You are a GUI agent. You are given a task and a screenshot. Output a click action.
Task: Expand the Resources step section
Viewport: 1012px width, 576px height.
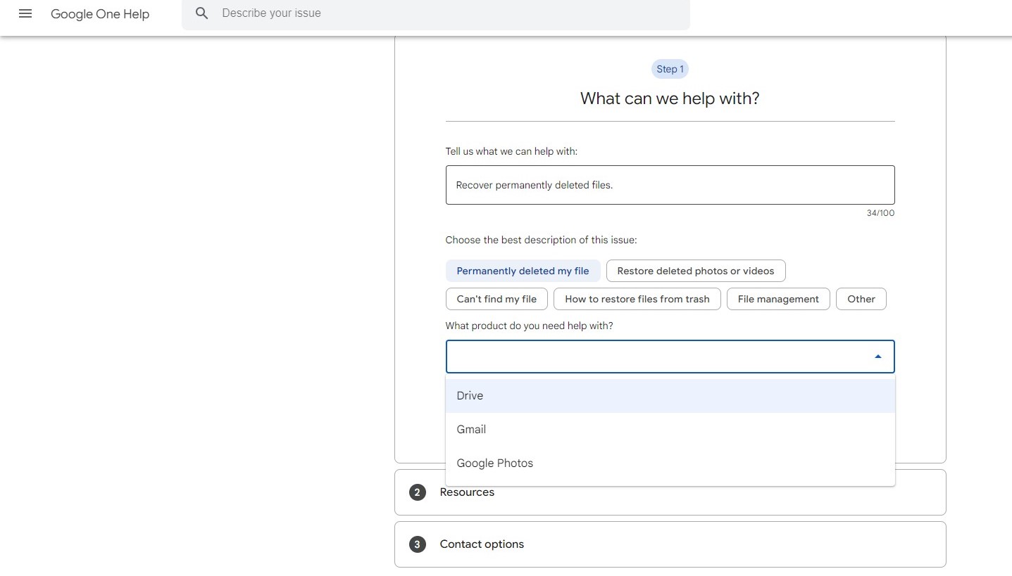(670, 492)
